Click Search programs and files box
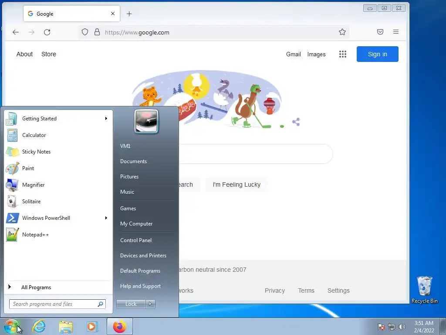The image size is (446, 335). click(57, 304)
